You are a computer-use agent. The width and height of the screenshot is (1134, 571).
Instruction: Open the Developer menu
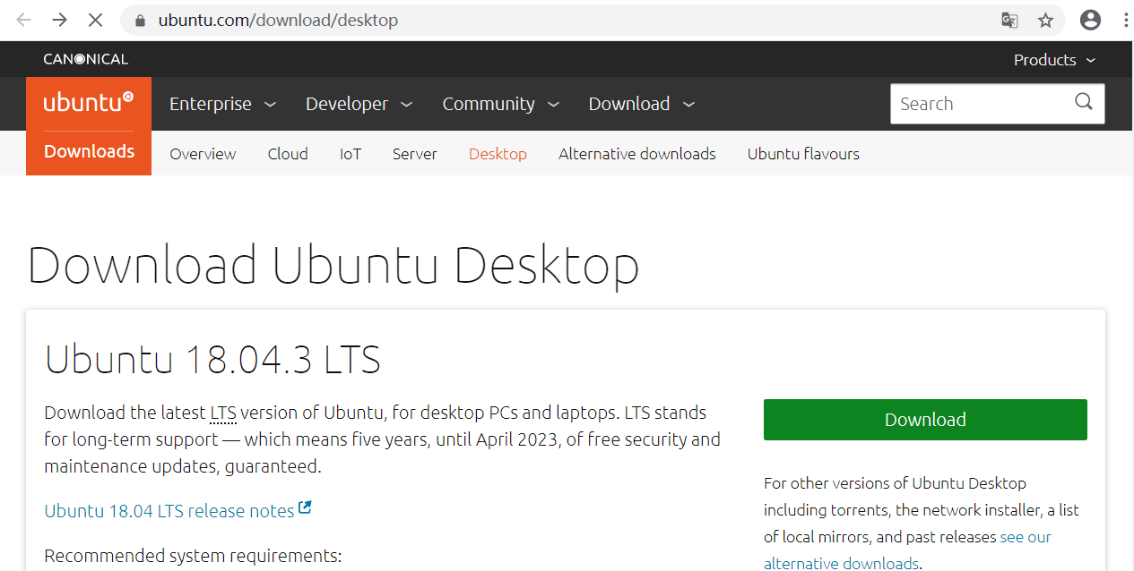(x=359, y=104)
